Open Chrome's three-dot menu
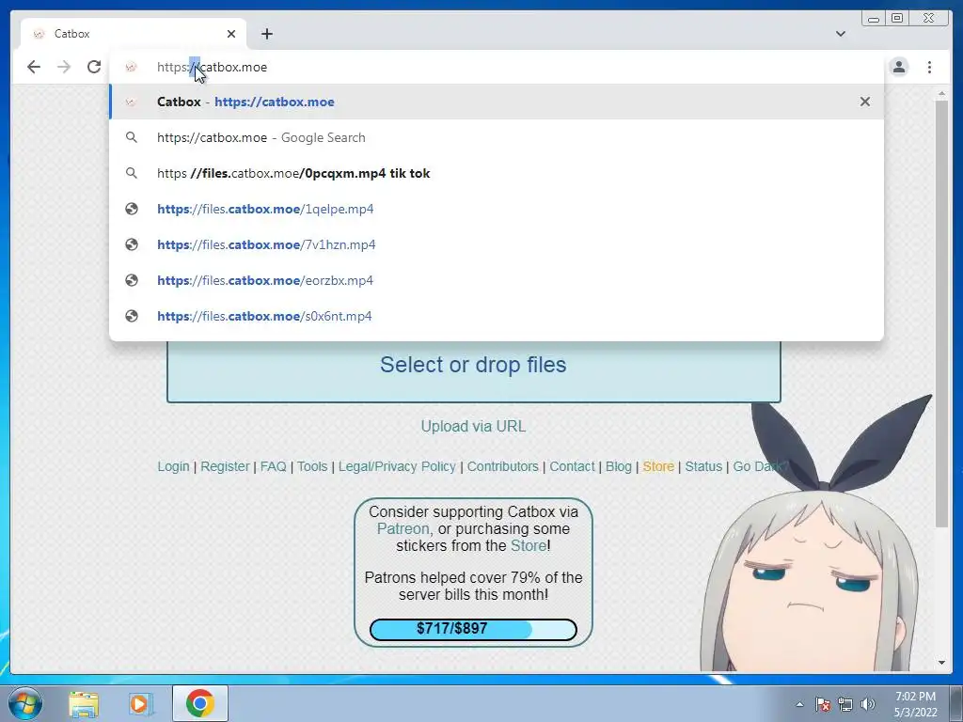 pyautogui.click(x=929, y=67)
